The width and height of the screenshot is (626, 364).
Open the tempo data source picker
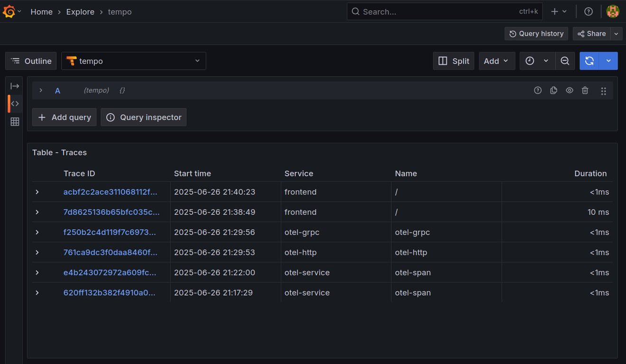coord(133,61)
